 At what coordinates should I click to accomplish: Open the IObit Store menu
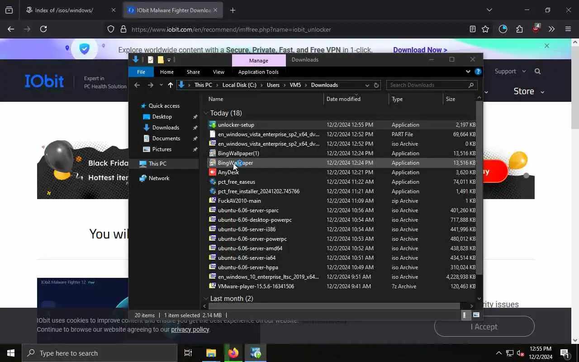528,91
